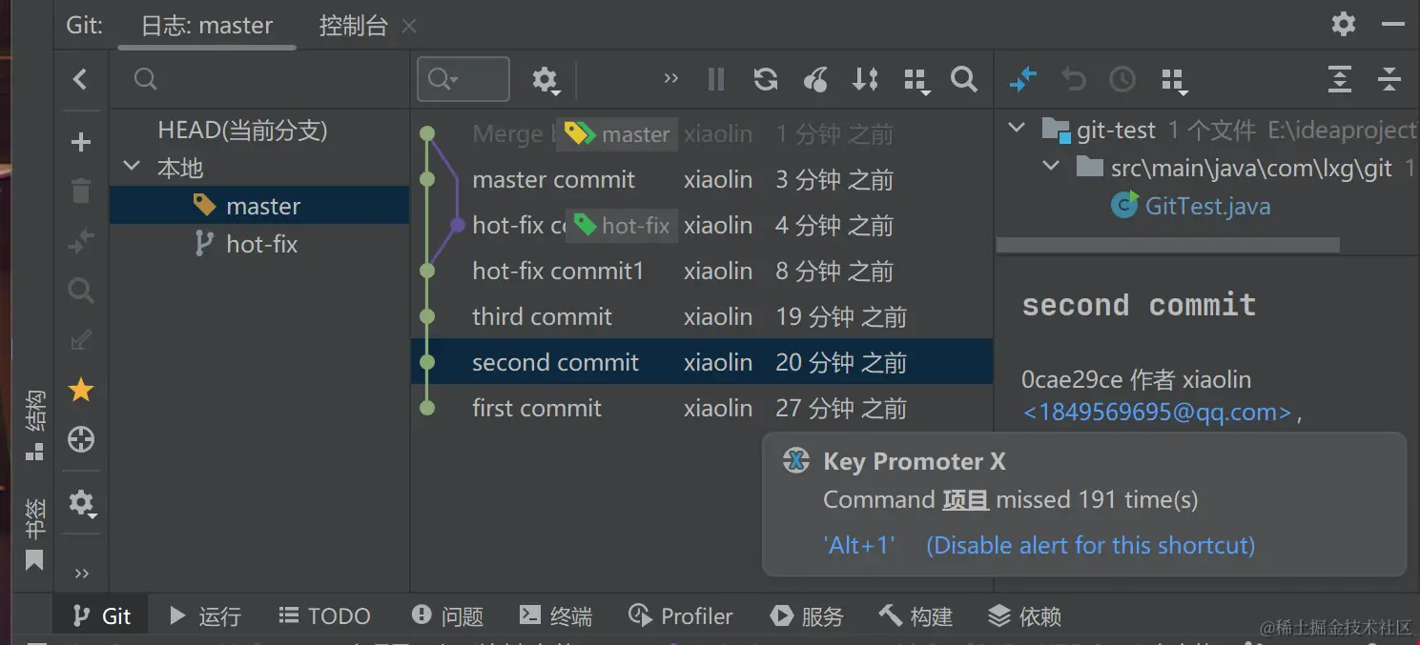Click the pause icon in log toolbar
The height and width of the screenshot is (645, 1420).
click(716, 79)
